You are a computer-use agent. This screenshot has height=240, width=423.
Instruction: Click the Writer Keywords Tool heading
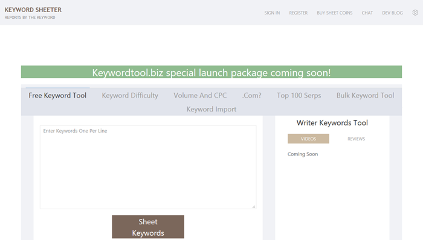click(x=332, y=122)
